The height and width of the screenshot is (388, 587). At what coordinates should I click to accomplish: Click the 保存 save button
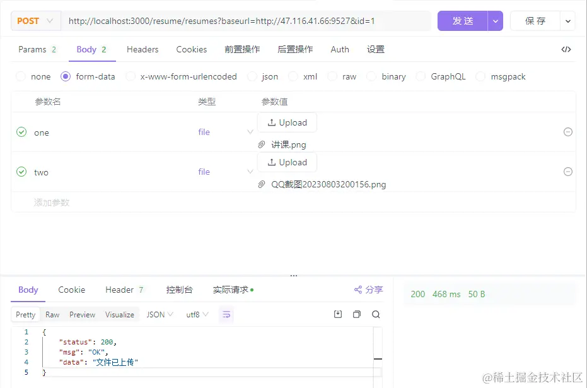coord(535,21)
